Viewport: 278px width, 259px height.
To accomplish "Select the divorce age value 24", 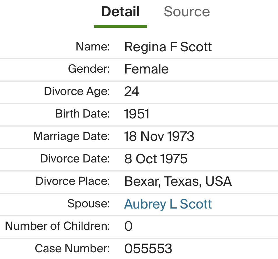I will 132,92.
